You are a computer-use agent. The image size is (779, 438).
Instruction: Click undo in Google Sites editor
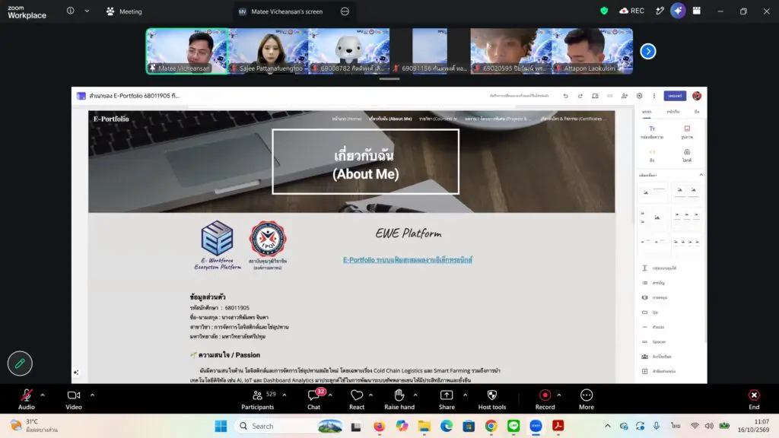coord(565,96)
